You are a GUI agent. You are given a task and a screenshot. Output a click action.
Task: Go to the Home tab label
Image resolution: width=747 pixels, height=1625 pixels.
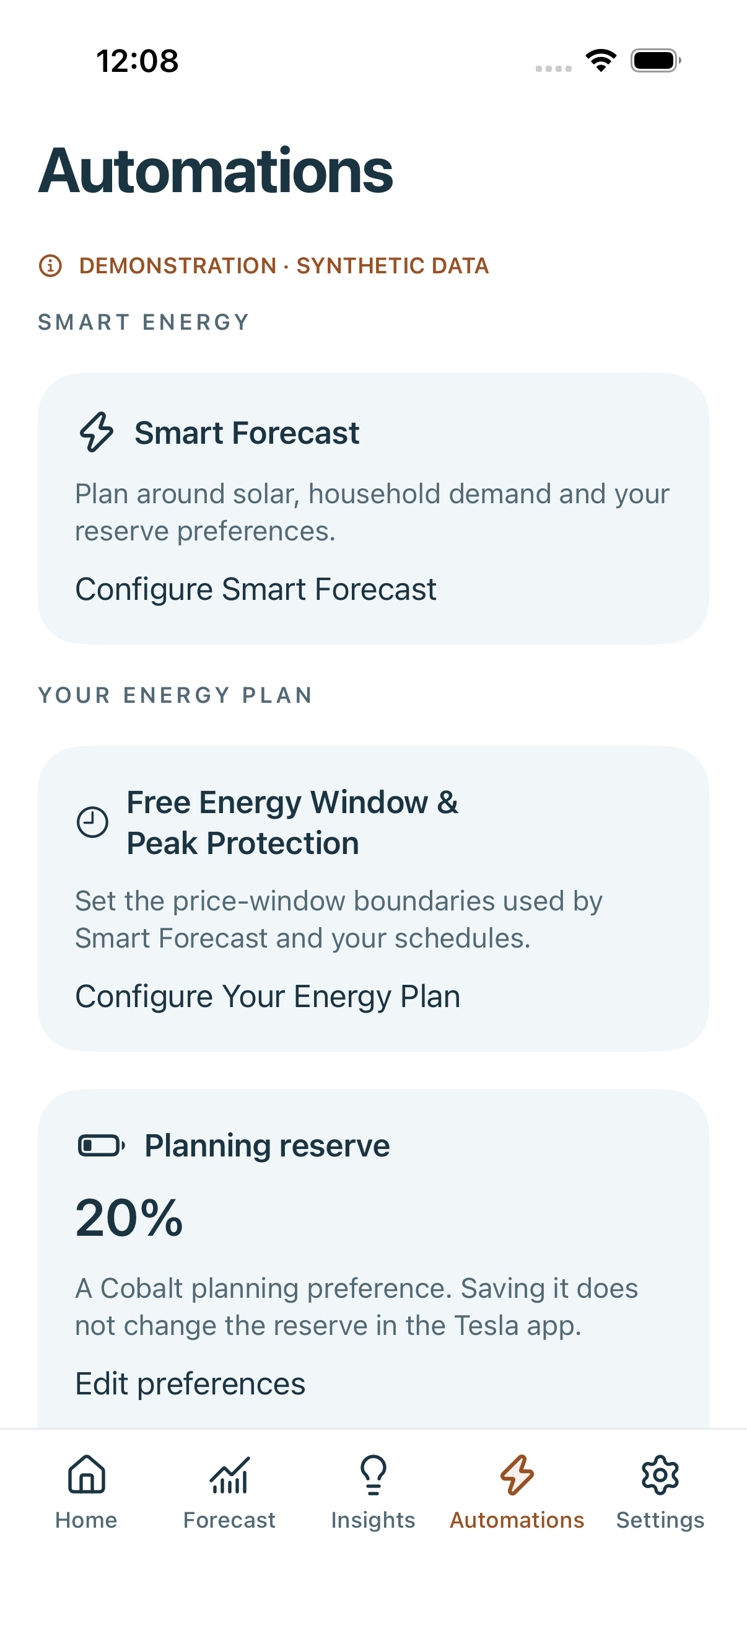[x=86, y=1520]
